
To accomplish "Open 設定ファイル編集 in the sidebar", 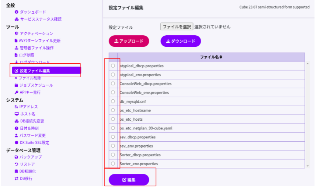I will click(x=35, y=71).
